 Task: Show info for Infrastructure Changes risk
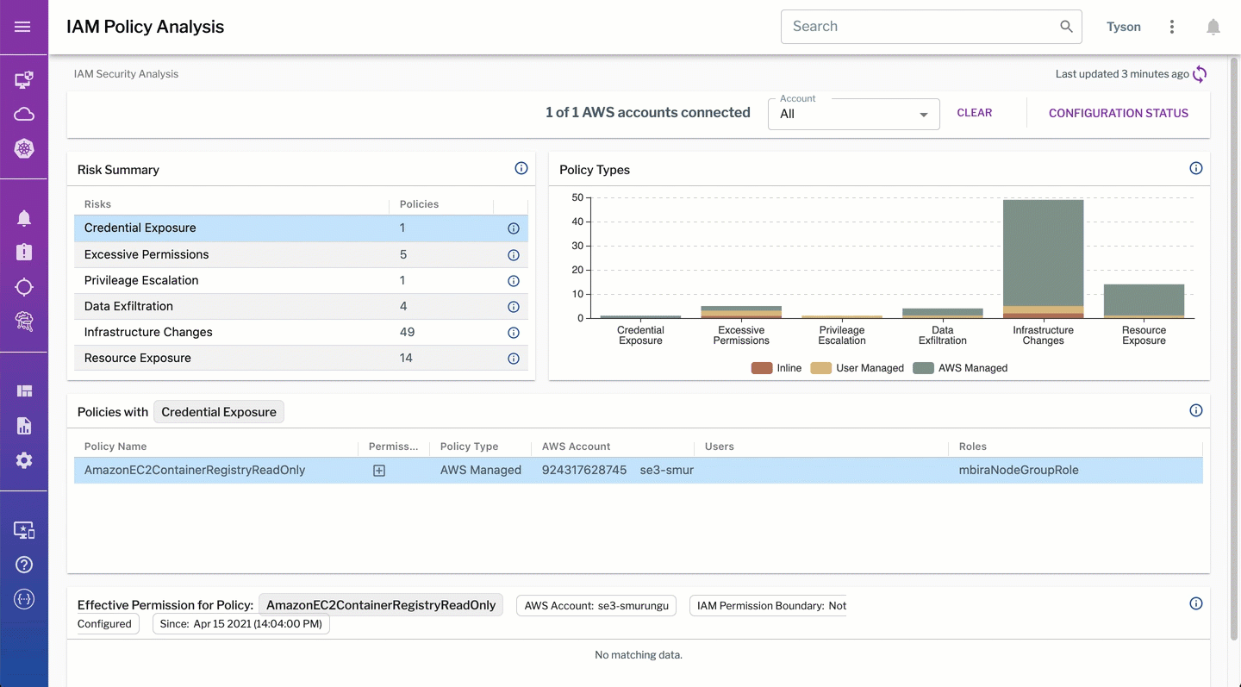click(514, 333)
